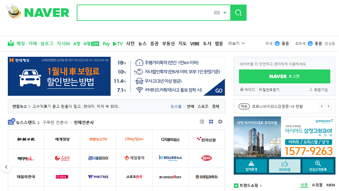Viewport: 339px width, 191px height.
Task: Open 지식iN service link
Action: [63, 43]
